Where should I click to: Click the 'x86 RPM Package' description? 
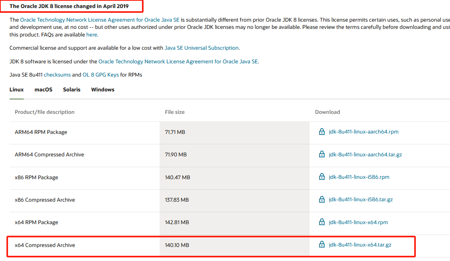[37, 178]
